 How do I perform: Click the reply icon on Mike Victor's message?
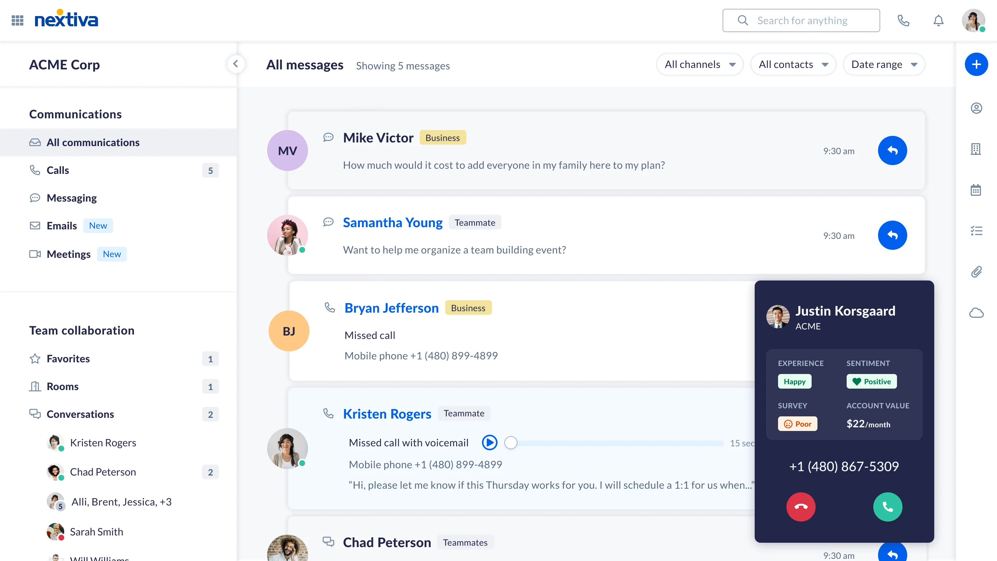click(893, 151)
